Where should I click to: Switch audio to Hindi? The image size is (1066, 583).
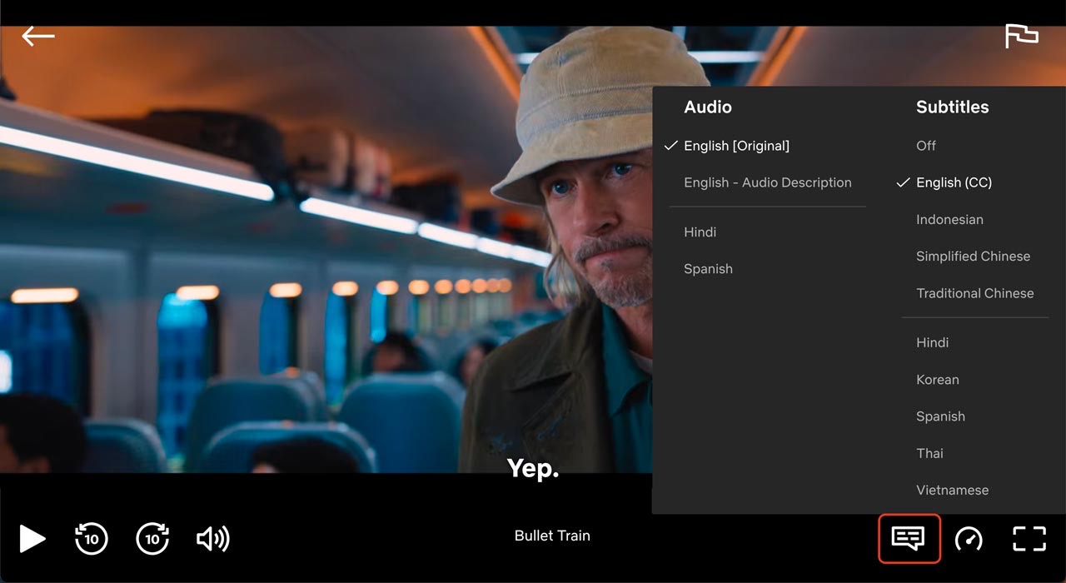coord(700,232)
